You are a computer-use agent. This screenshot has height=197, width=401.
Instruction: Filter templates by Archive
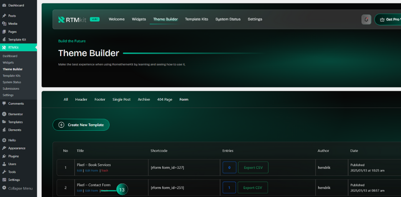(144, 100)
